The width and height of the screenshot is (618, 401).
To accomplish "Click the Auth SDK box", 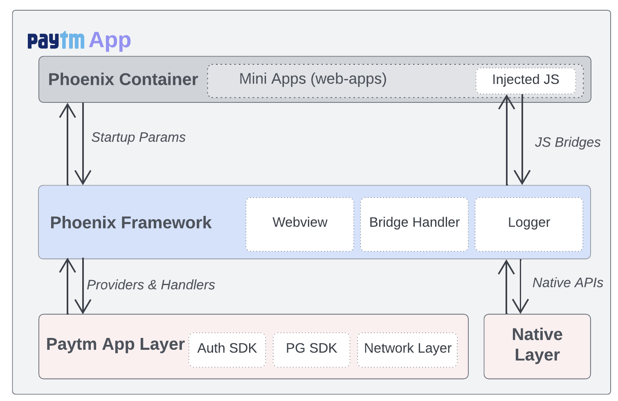I will [x=227, y=350].
